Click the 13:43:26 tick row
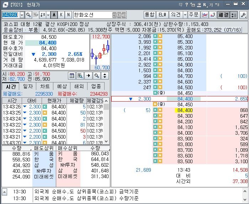249x204 pixels. (x=53, y=107)
